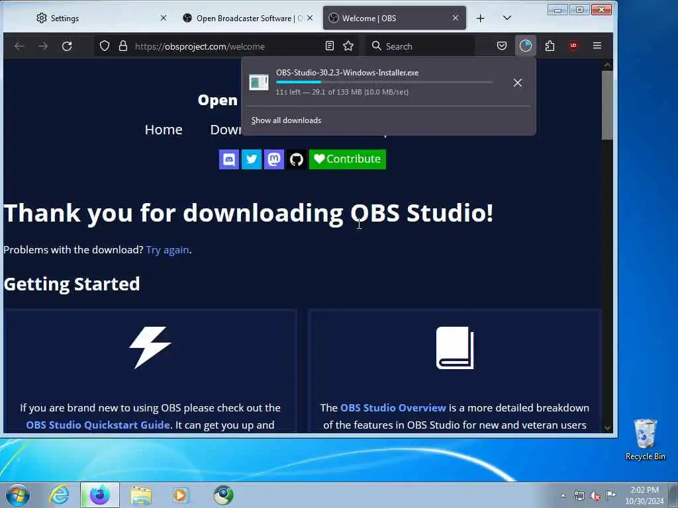Open the OBS Studio Quickstart Guide link

(98, 425)
